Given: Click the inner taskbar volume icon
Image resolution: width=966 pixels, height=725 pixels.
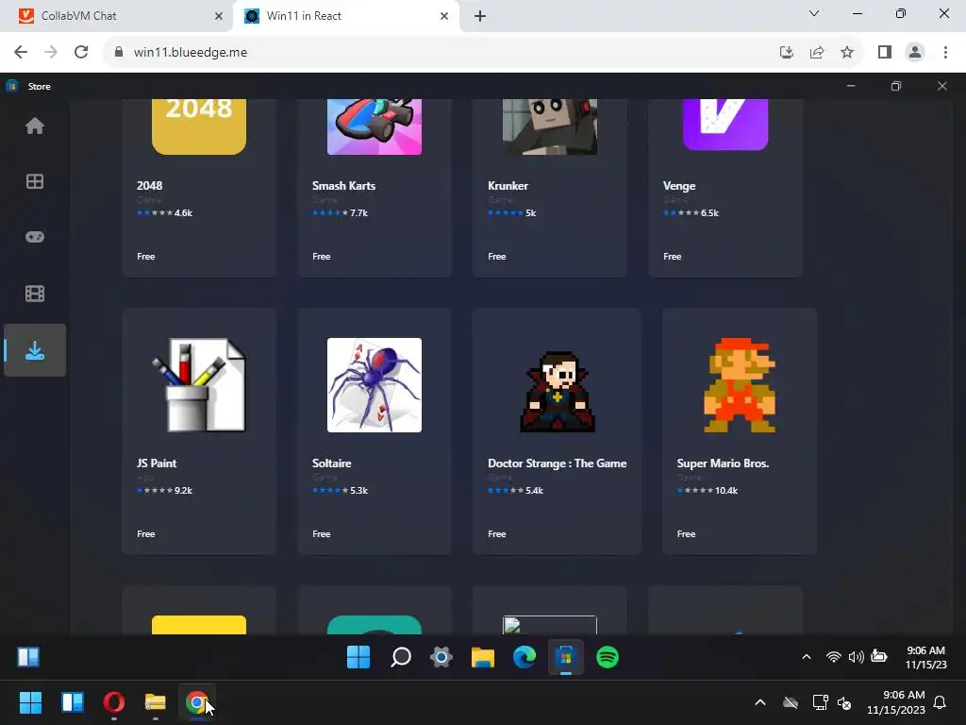Looking at the screenshot, I should point(856,657).
